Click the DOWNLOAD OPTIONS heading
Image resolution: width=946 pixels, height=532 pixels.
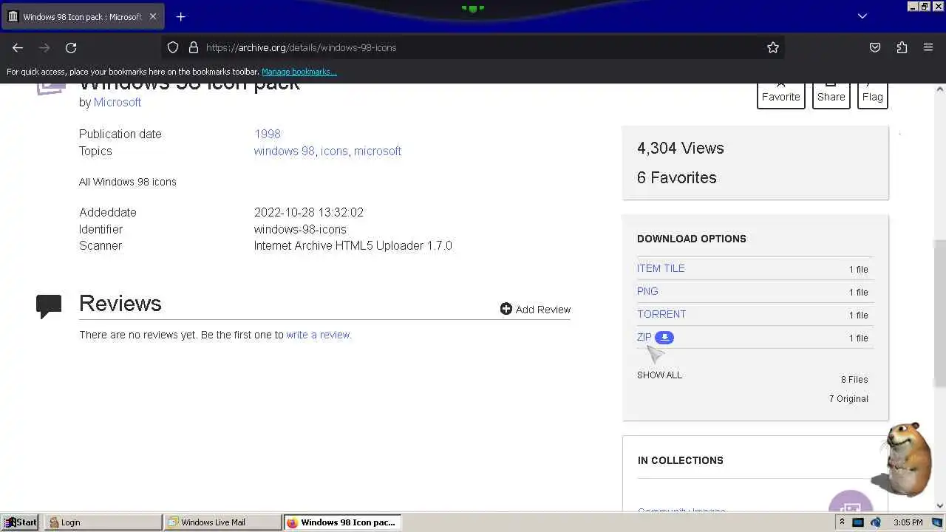(692, 239)
